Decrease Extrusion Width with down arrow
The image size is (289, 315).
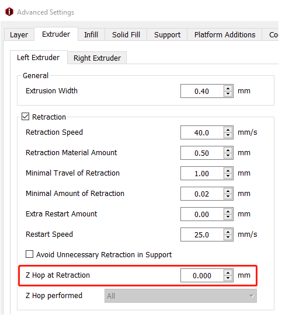(x=228, y=94)
